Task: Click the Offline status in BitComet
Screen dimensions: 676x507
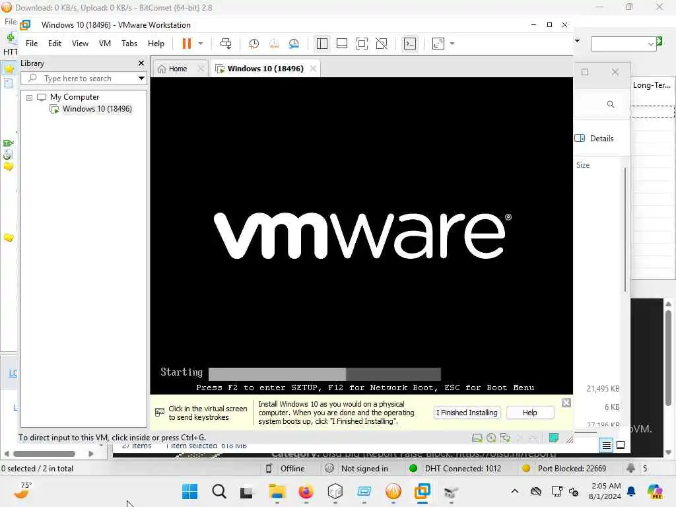Action: 292,469
